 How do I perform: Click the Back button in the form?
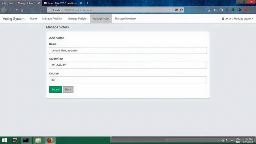point(68,89)
